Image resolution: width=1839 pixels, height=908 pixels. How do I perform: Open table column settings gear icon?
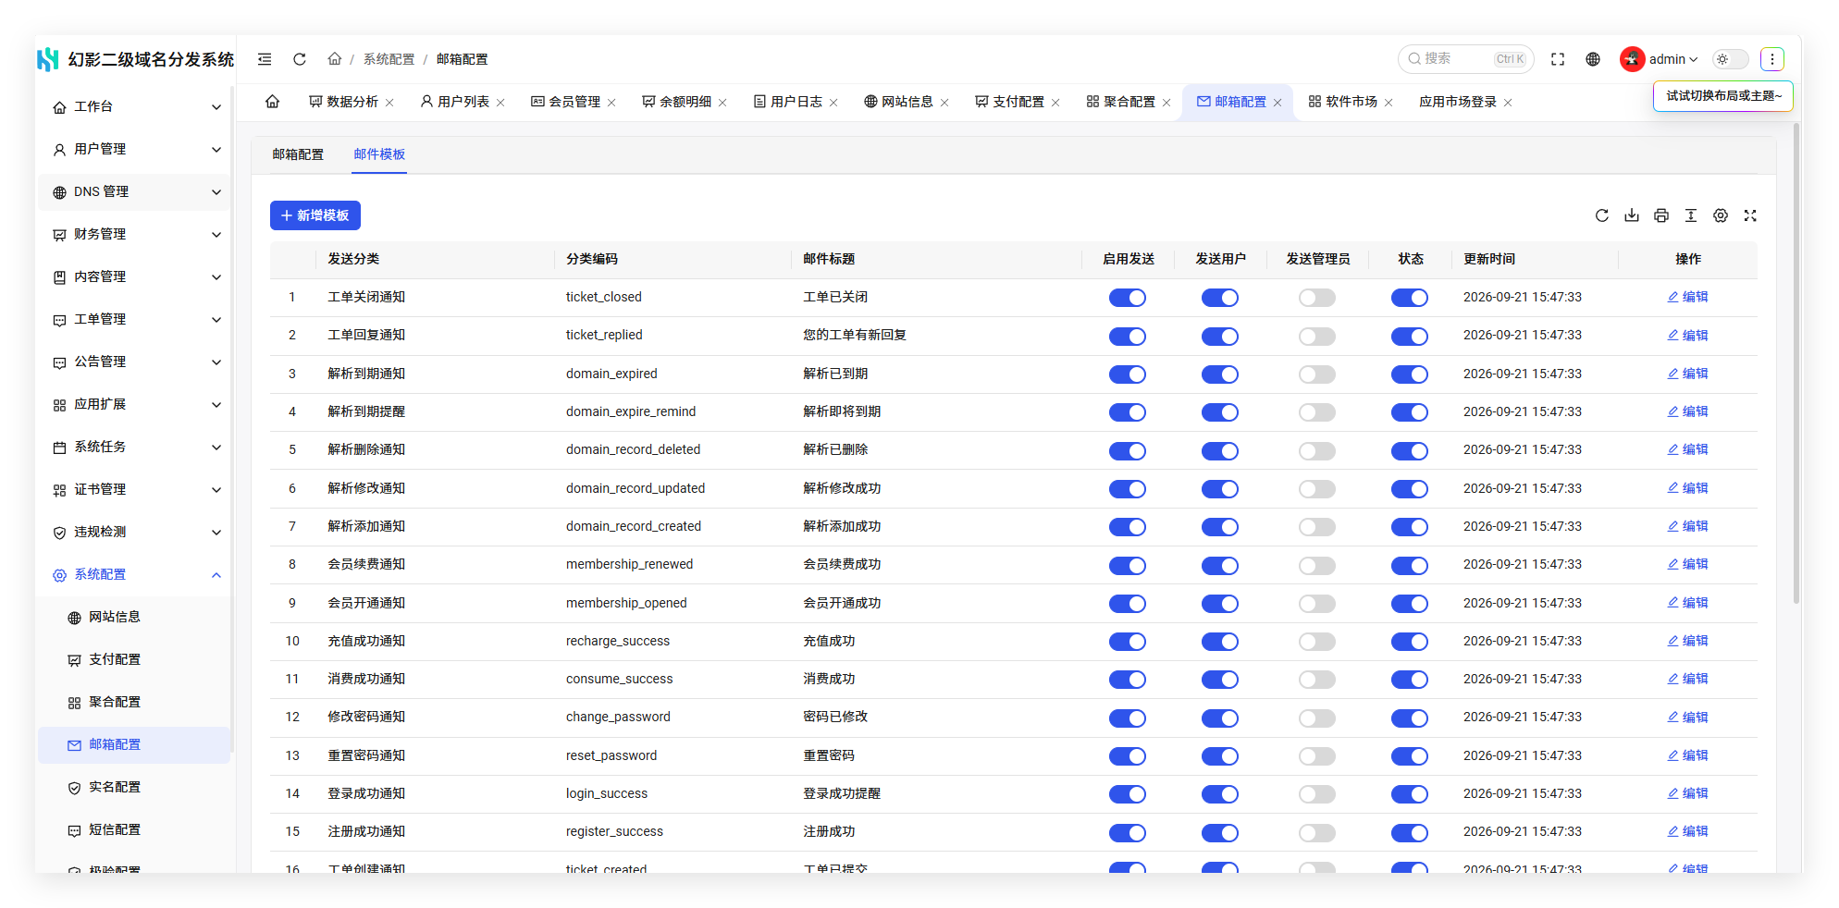click(1721, 215)
